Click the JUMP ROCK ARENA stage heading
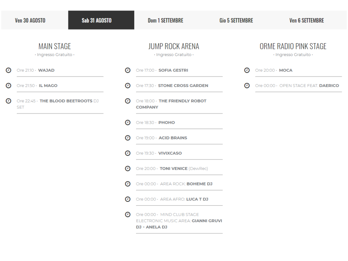This screenshot has height=261, width=348. point(174,46)
